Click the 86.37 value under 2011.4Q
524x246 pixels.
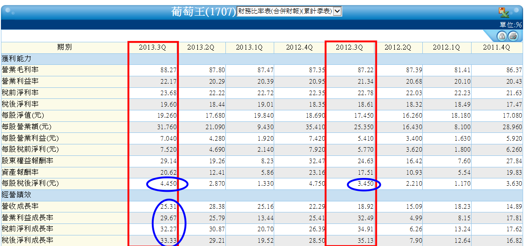pyautogui.click(x=514, y=70)
